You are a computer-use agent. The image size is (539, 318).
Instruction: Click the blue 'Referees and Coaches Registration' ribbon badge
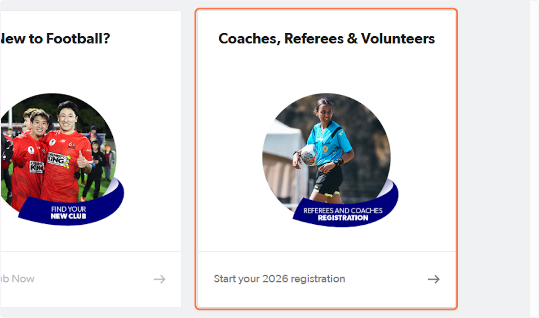(342, 213)
